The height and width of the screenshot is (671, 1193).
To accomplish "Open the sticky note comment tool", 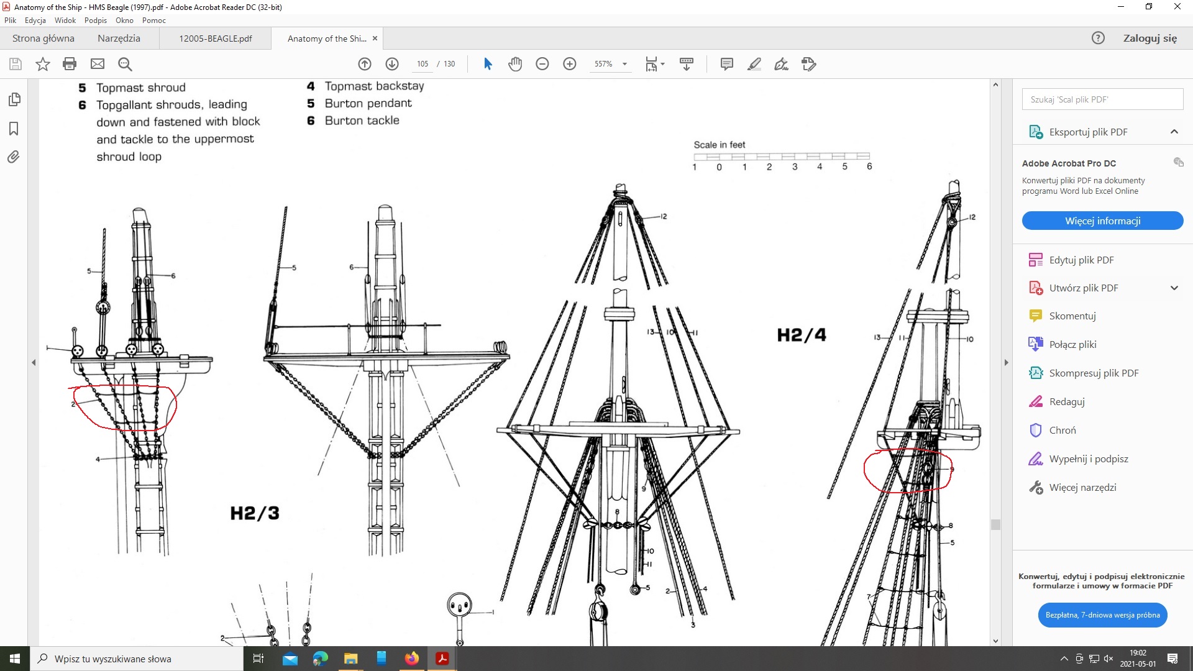I will 726,64.
